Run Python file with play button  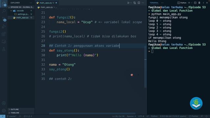coord(128,3)
